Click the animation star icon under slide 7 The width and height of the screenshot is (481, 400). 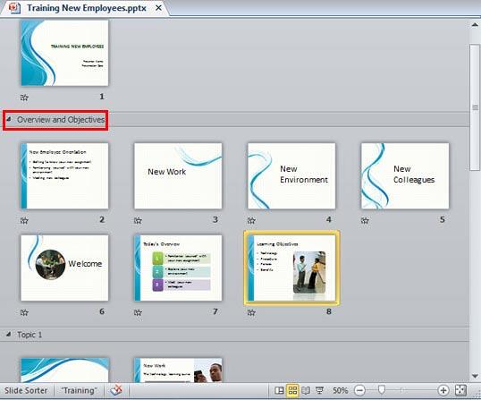point(138,312)
